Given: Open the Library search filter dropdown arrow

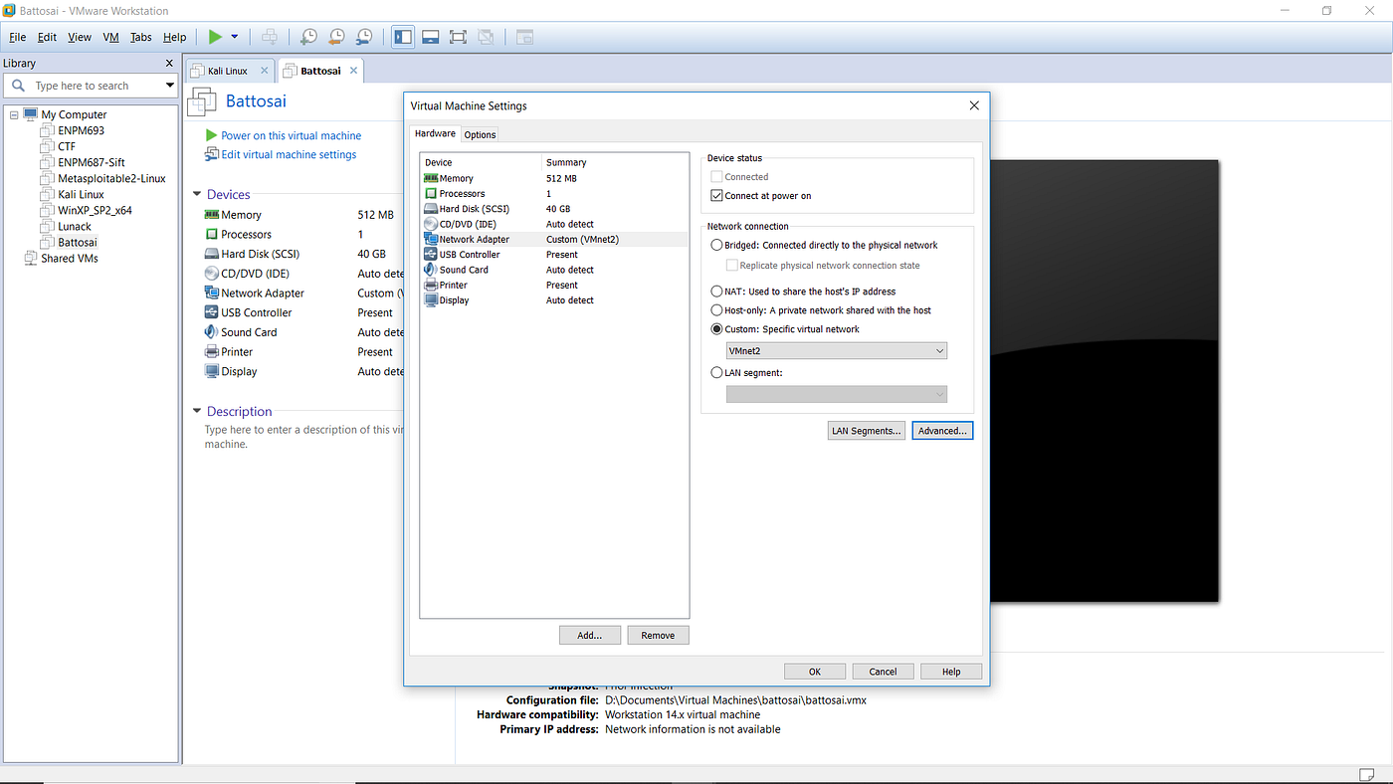Looking at the screenshot, I should click(x=169, y=86).
